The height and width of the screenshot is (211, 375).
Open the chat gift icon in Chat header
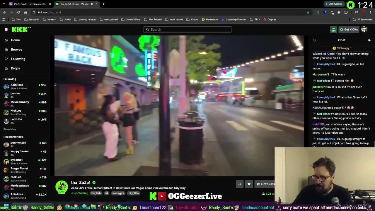pyautogui.click(x=369, y=40)
